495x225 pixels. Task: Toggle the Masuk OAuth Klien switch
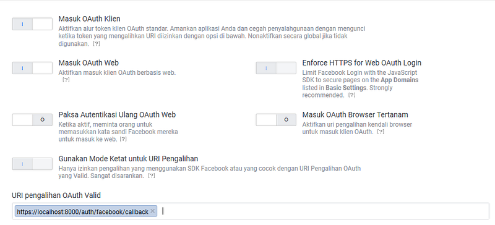(x=32, y=24)
